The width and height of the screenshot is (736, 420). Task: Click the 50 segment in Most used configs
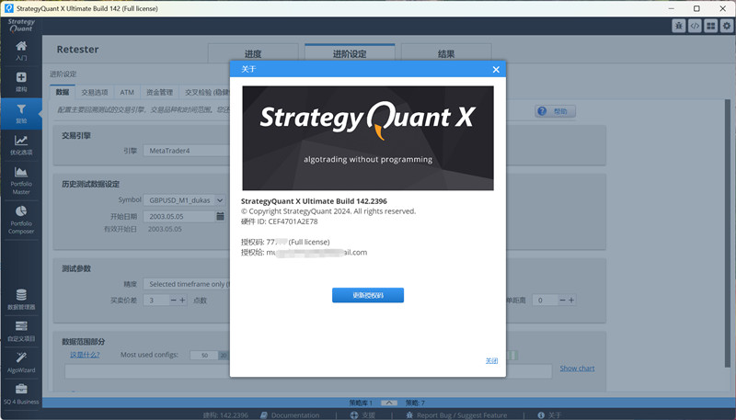[x=204, y=356]
